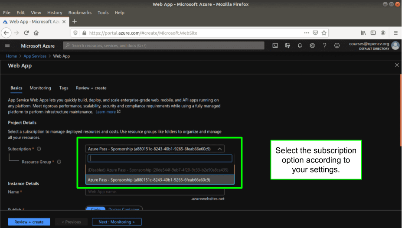
Task: Save the page to Pocket icon
Action: [x=315, y=33]
